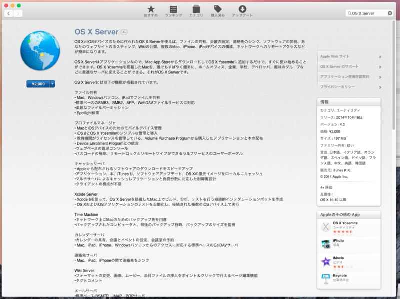Open the Keynote podium app icon
This screenshot has height=299, width=400.
(326, 279)
